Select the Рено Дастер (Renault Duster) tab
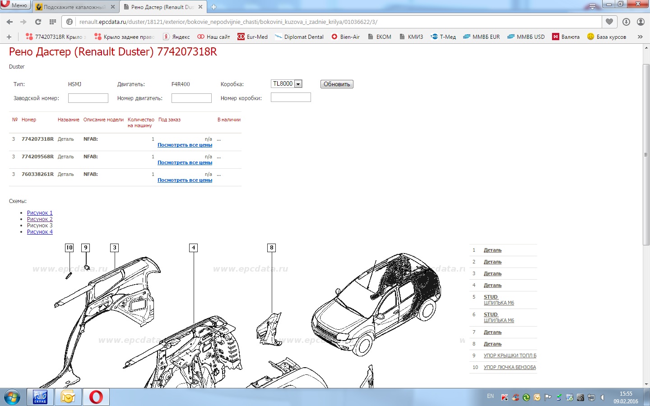 coord(162,7)
